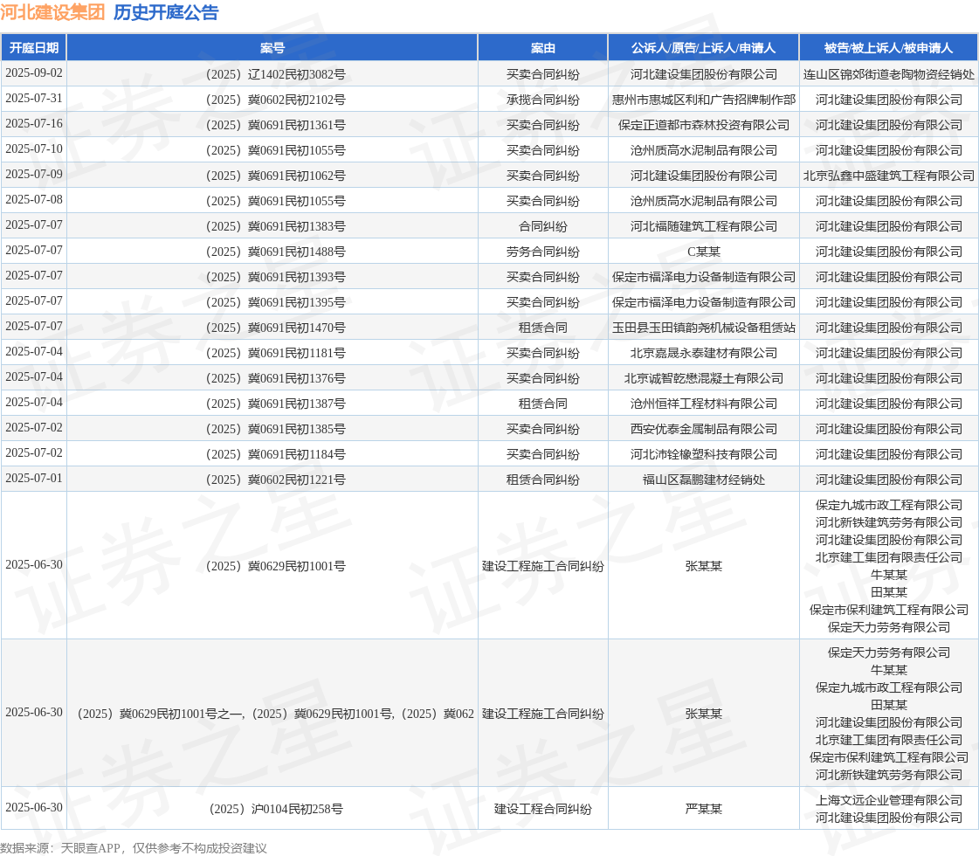Click case number 冀0691民初1470号
979x856 pixels.
[275, 328]
